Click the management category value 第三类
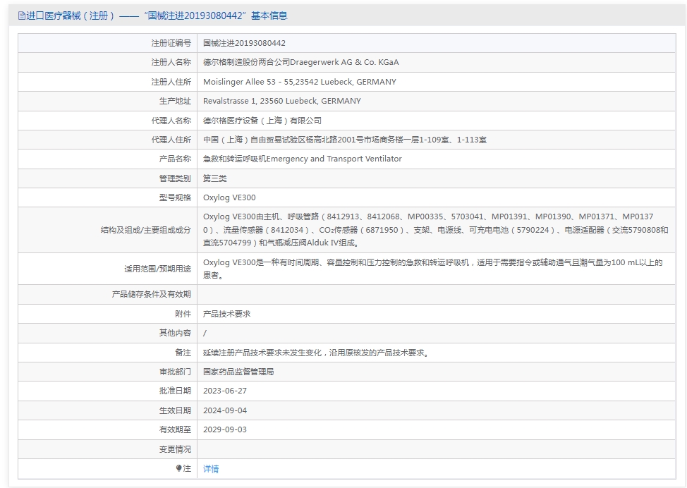The width and height of the screenshot is (687, 488). (x=214, y=178)
